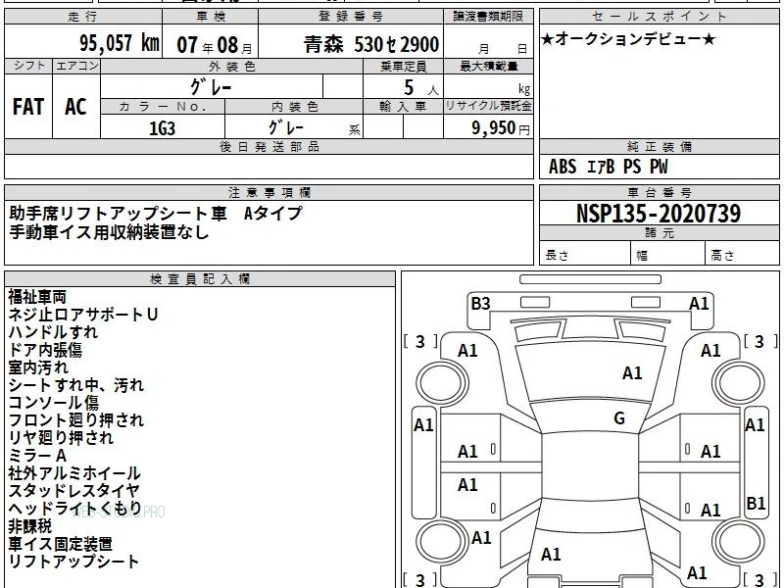Select the inspector note 社外アルミホイール
The image size is (784, 588).
pyautogui.click(x=74, y=473)
